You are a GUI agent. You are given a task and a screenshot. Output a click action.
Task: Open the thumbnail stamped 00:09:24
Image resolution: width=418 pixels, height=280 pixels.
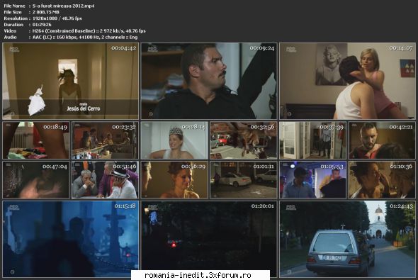[209, 81]
